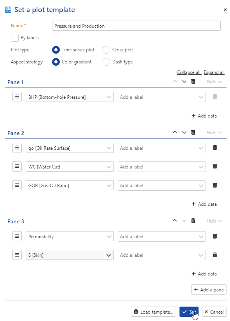Remove the qo Oil Rate Surface row
The image size is (230, 321).
click(x=215, y=147)
